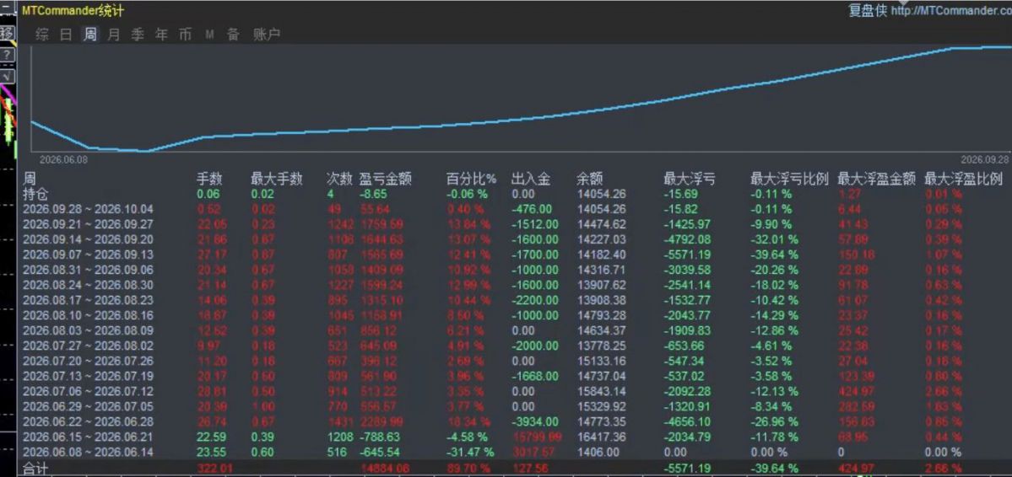Viewport: 1012px width, 477px height.
Task: Click the percentage cell -31.47 %
Action: coord(470,453)
